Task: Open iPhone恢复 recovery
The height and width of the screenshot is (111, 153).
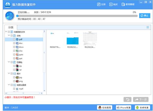Action: [124, 108]
